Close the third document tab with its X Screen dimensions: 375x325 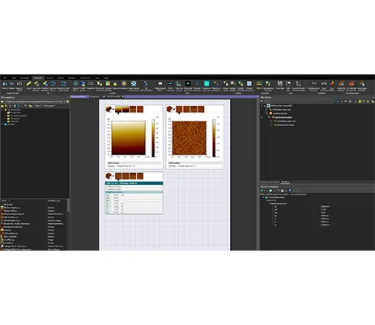(x=122, y=96)
